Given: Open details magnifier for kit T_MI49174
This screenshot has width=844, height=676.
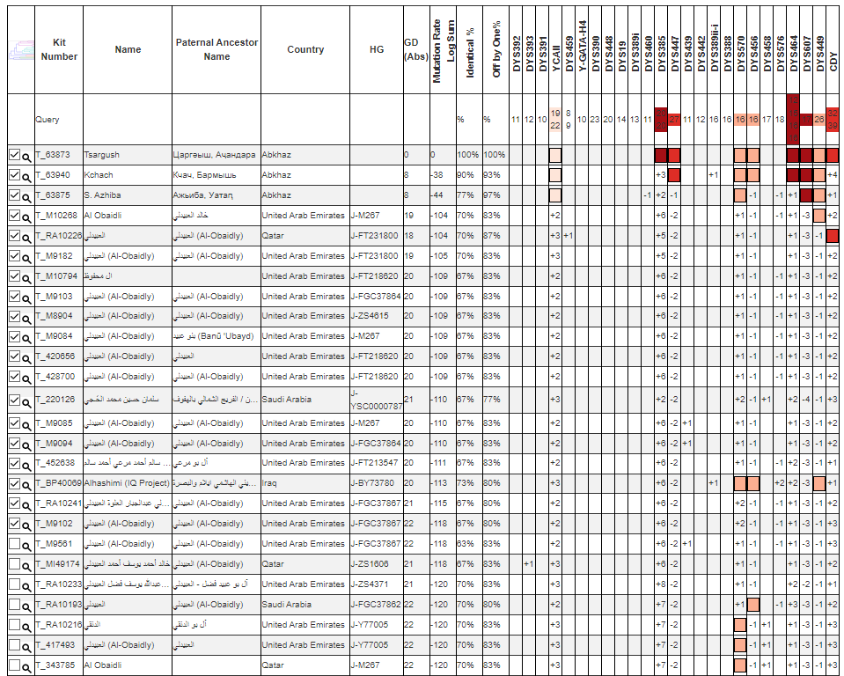Looking at the screenshot, I should 27,564.
